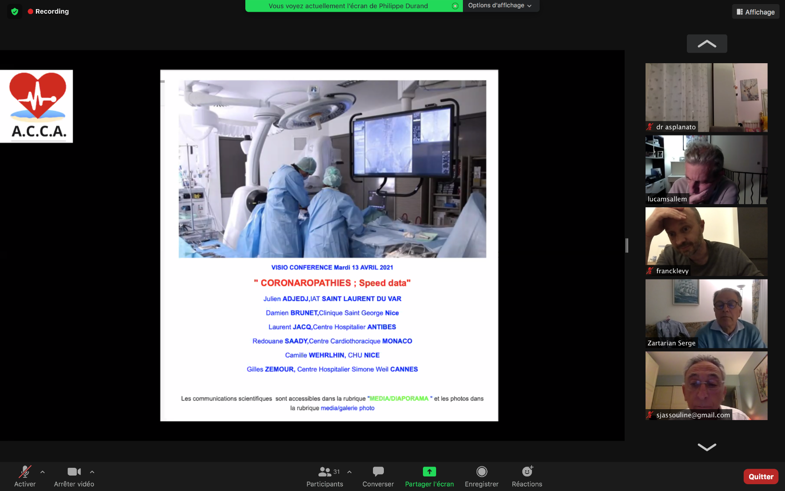Viewport: 785px width, 491px height.
Task: Click green screen-share indicator dot on the banner
Action: tap(455, 6)
